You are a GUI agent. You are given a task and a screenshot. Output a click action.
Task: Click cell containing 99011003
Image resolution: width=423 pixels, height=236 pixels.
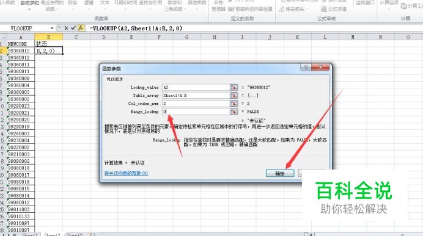21,209
